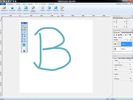Move layer down with black arrow
133x100 pixels.
pos(126,35)
